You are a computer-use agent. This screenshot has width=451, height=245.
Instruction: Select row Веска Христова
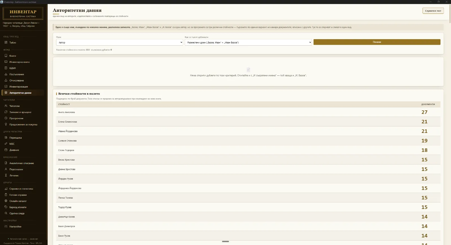click(x=248, y=160)
